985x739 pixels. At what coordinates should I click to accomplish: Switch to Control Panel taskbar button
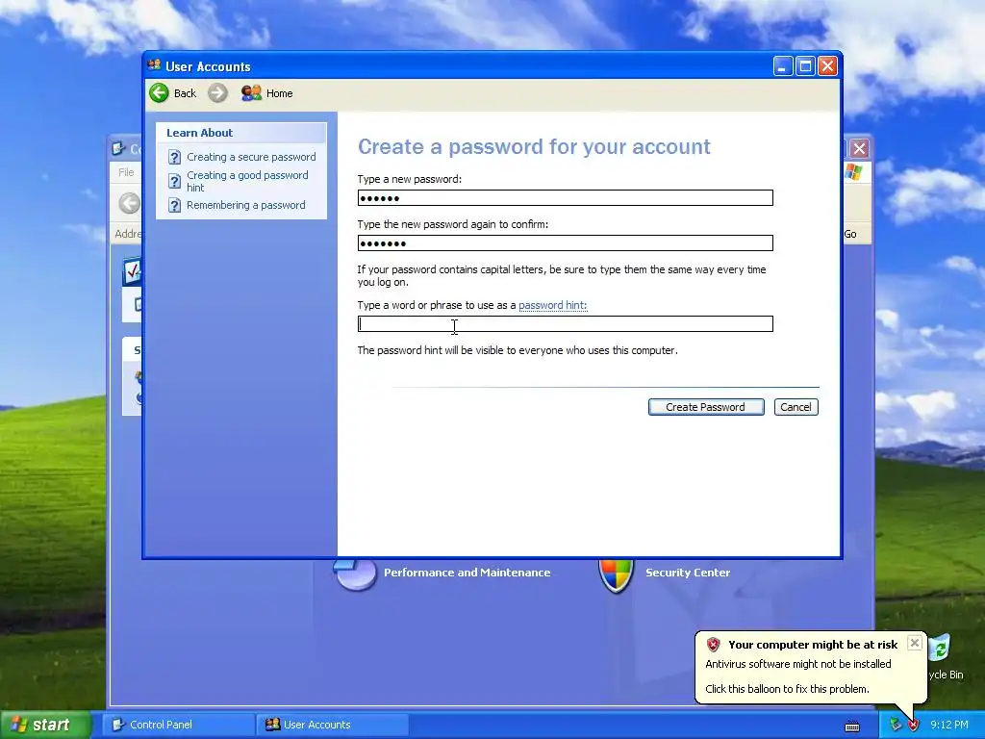[x=180, y=725]
